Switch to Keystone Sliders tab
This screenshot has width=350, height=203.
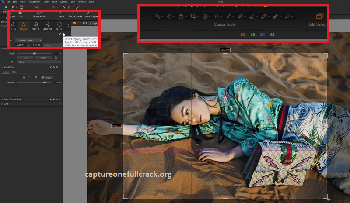14,72
